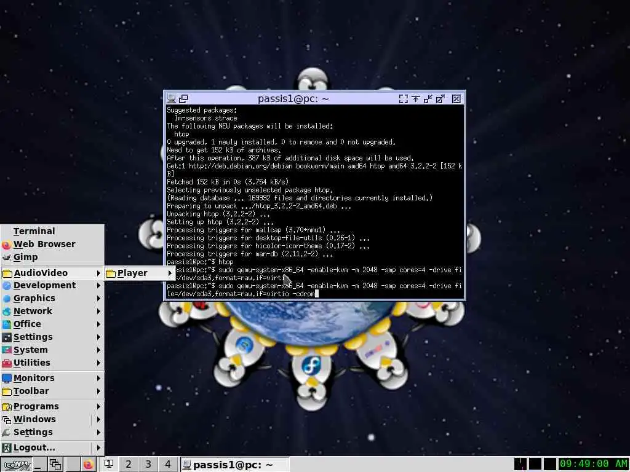Expand the Player submenu arrow
The image size is (630, 472).
(170, 273)
